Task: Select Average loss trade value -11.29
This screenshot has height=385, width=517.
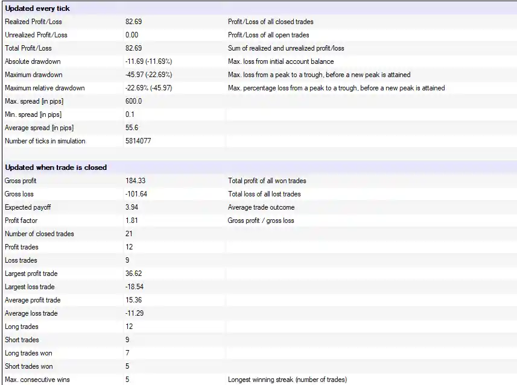Action: click(x=135, y=313)
